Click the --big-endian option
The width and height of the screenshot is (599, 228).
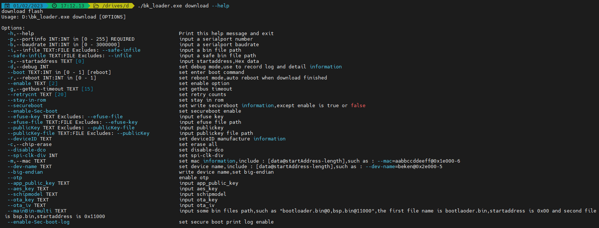pyautogui.click(x=25, y=172)
